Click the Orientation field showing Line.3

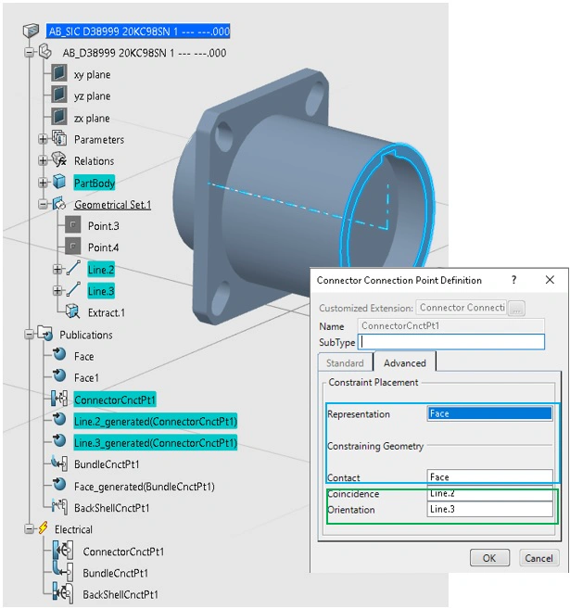489,509
